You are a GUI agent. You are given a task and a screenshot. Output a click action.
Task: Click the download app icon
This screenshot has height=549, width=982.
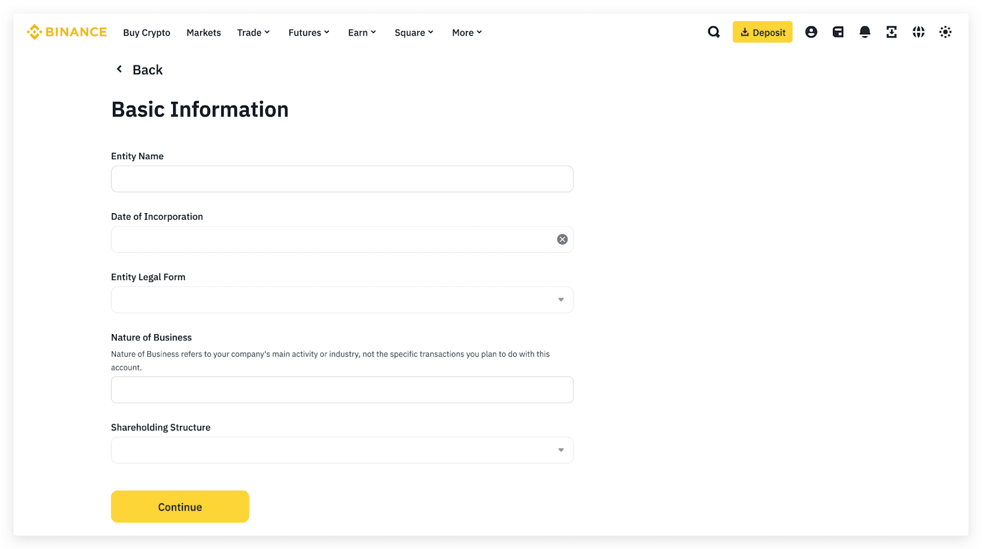892,32
